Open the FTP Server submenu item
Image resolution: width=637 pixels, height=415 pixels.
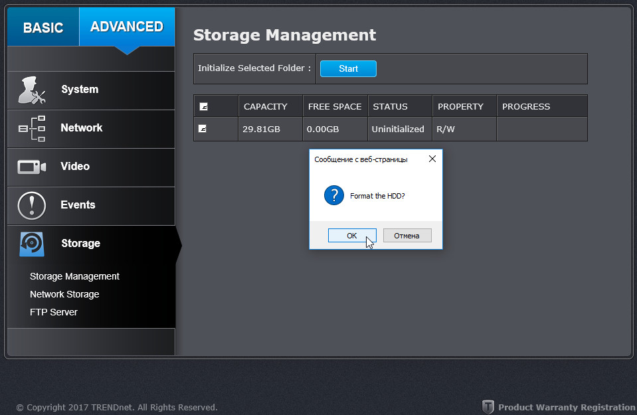tap(54, 312)
